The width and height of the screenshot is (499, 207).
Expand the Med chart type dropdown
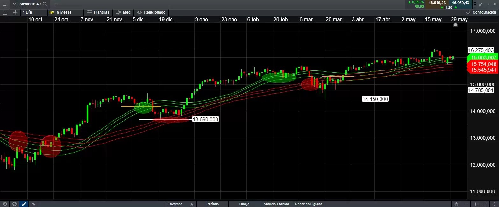(x=123, y=12)
